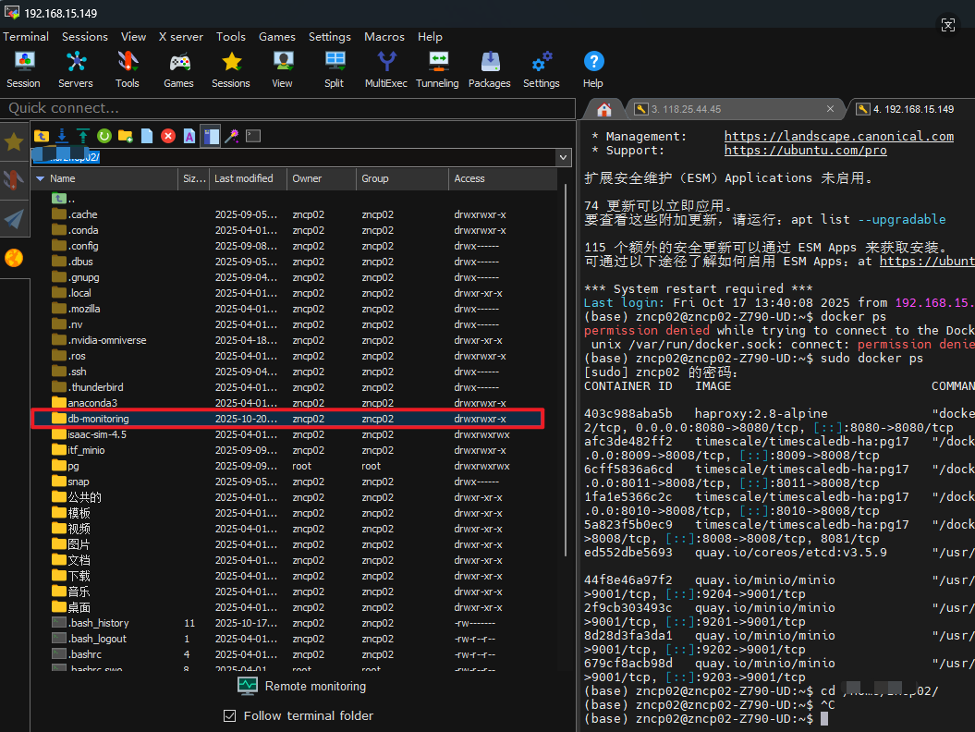Select the Sftp orange globe sidebar tab

point(14,258)
